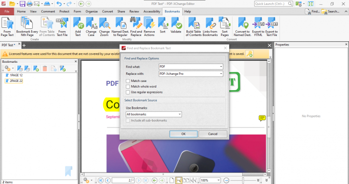Click delete bookmark trash icon
349x184 pixels.
(x=45, y=69)
